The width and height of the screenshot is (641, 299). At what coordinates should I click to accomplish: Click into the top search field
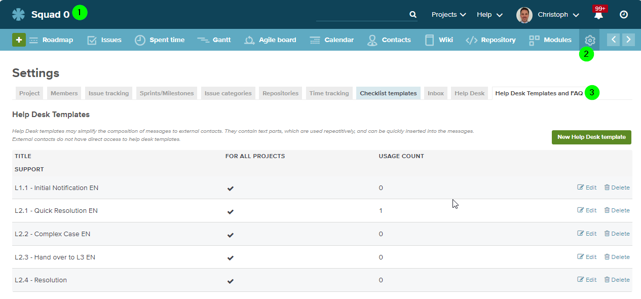click(x=362, y=15)
